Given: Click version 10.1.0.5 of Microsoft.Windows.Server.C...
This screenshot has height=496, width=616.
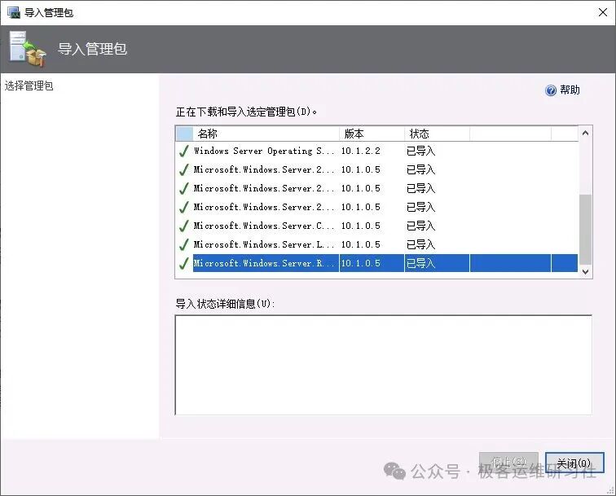Looking at the screenshot, I should click(x=361, y=226).
